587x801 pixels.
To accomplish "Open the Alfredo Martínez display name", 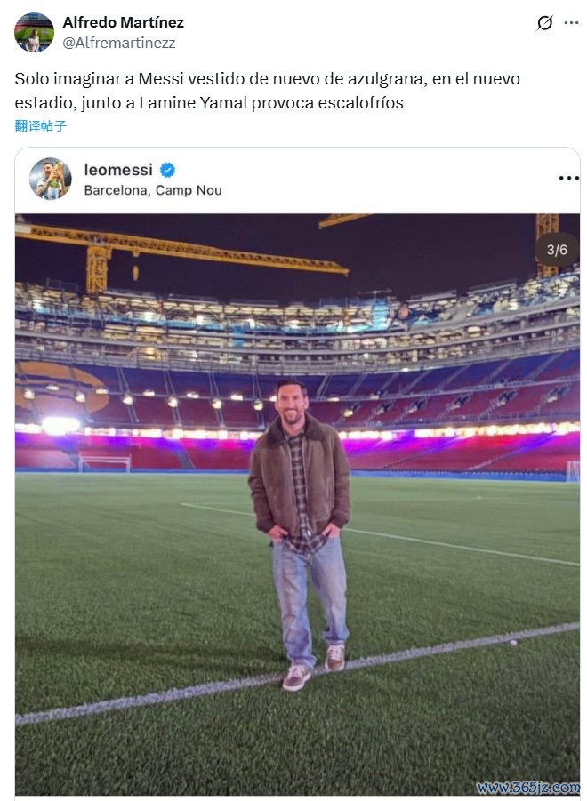I will tap(123, 22).
